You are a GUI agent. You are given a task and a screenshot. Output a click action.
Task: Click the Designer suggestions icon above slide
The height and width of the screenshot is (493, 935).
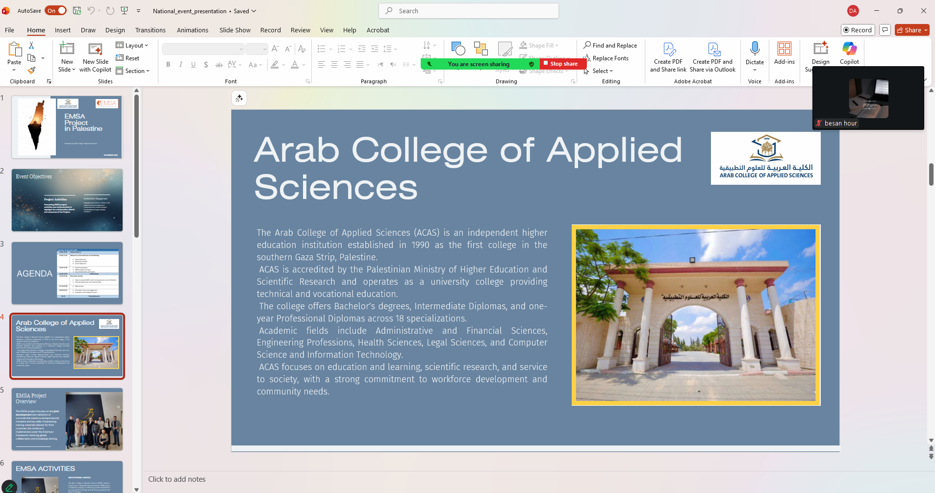(x=239, y=99)
